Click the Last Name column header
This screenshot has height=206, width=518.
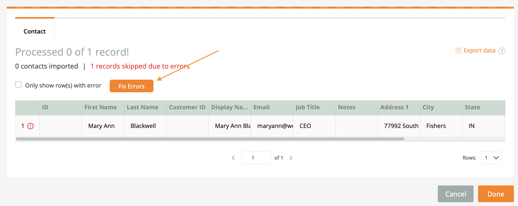point(145,107)
